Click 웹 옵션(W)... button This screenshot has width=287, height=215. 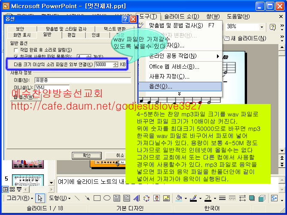26,97
